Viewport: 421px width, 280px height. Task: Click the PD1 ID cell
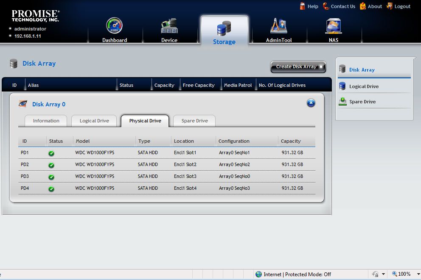point(25,153)
